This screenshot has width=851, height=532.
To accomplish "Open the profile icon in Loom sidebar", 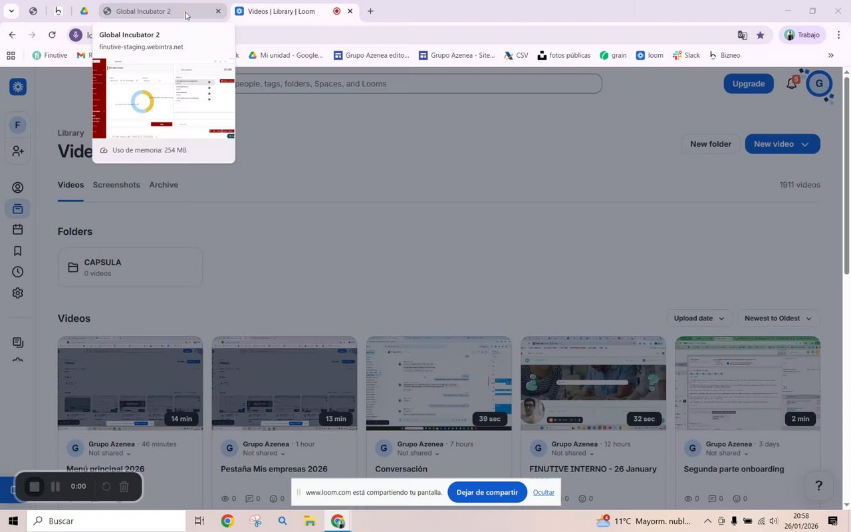I will (x=18, y=188).
